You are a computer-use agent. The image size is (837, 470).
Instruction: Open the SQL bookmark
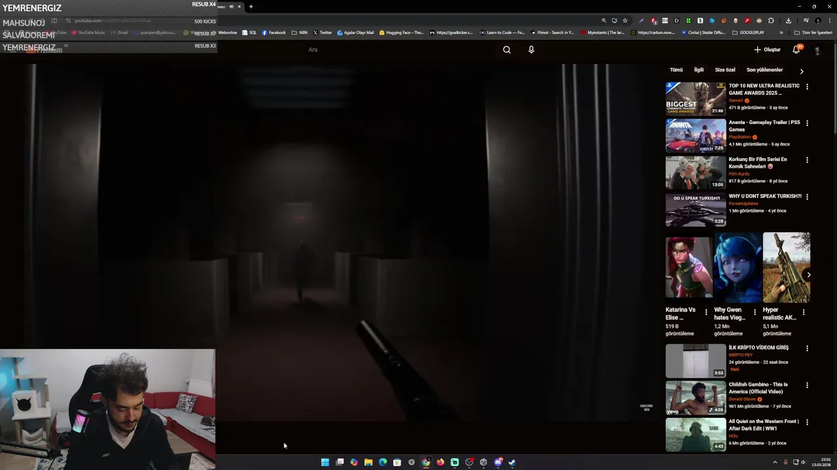click(x=249, y=33)
